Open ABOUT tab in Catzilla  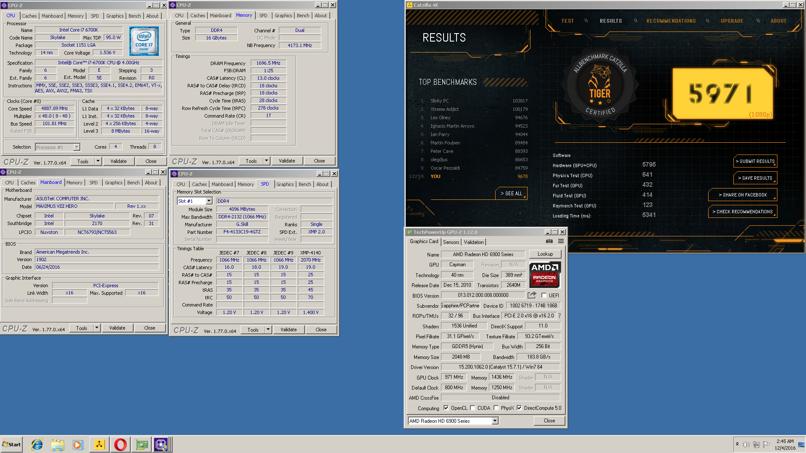778,21
